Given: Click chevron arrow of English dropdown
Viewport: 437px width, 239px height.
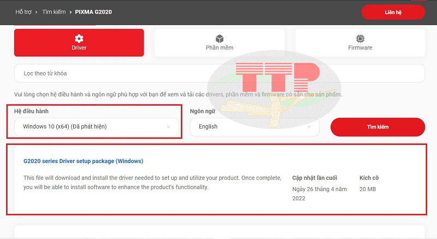Looking at the screenshot, I should click(309, 127).
